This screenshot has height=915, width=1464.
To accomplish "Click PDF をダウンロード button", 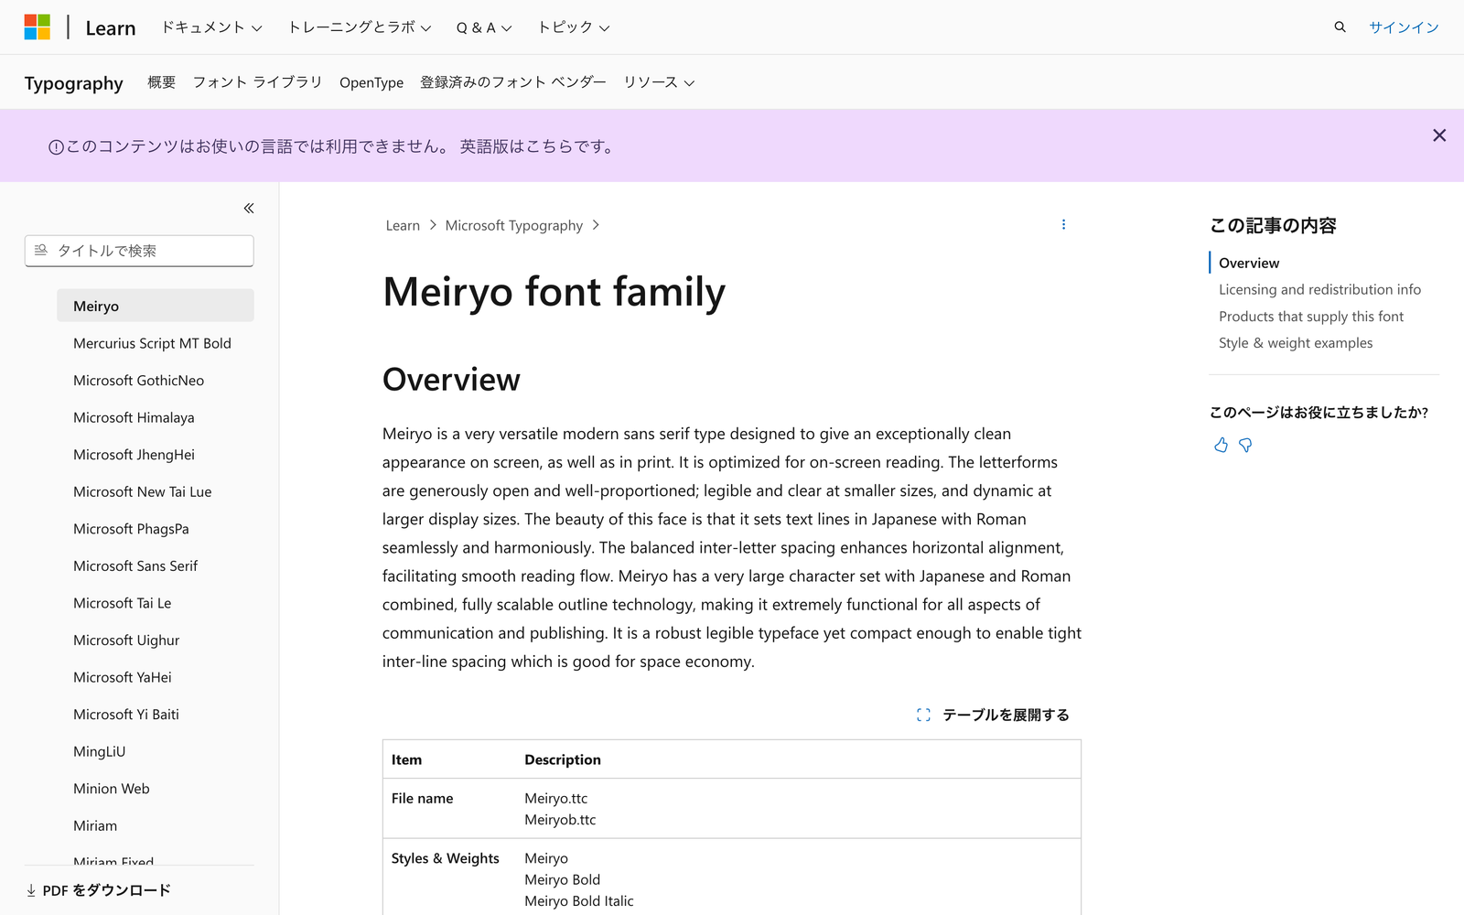I will [x=98, y=890].
